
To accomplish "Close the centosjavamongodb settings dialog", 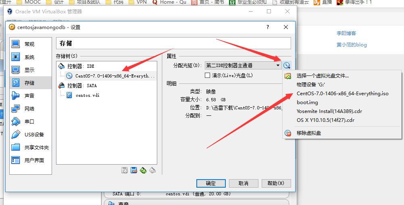I will (286, 27).
